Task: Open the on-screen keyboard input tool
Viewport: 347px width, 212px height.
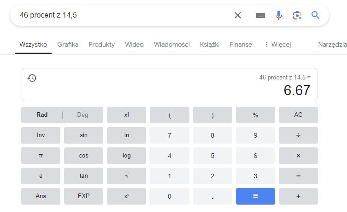Action: [260, 15]
